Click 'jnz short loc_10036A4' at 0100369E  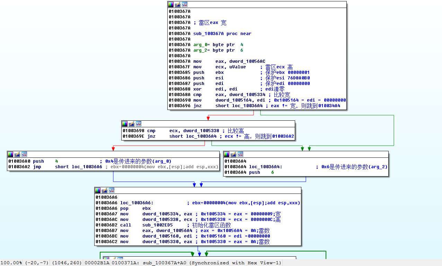[x=182, y=136]
